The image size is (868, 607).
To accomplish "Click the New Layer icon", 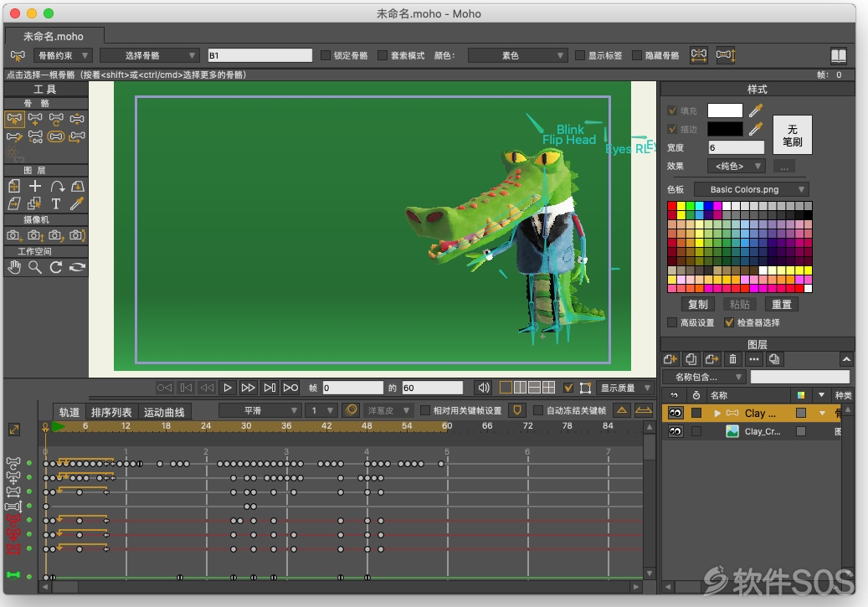I will [x=670, y=359].
